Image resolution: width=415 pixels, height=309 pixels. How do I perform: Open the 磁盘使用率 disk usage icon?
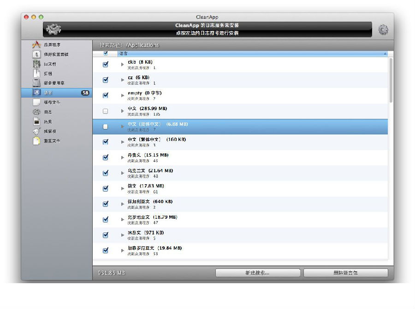coord(36,83)
